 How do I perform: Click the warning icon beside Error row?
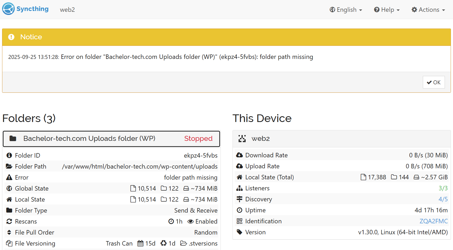point(9,177)
